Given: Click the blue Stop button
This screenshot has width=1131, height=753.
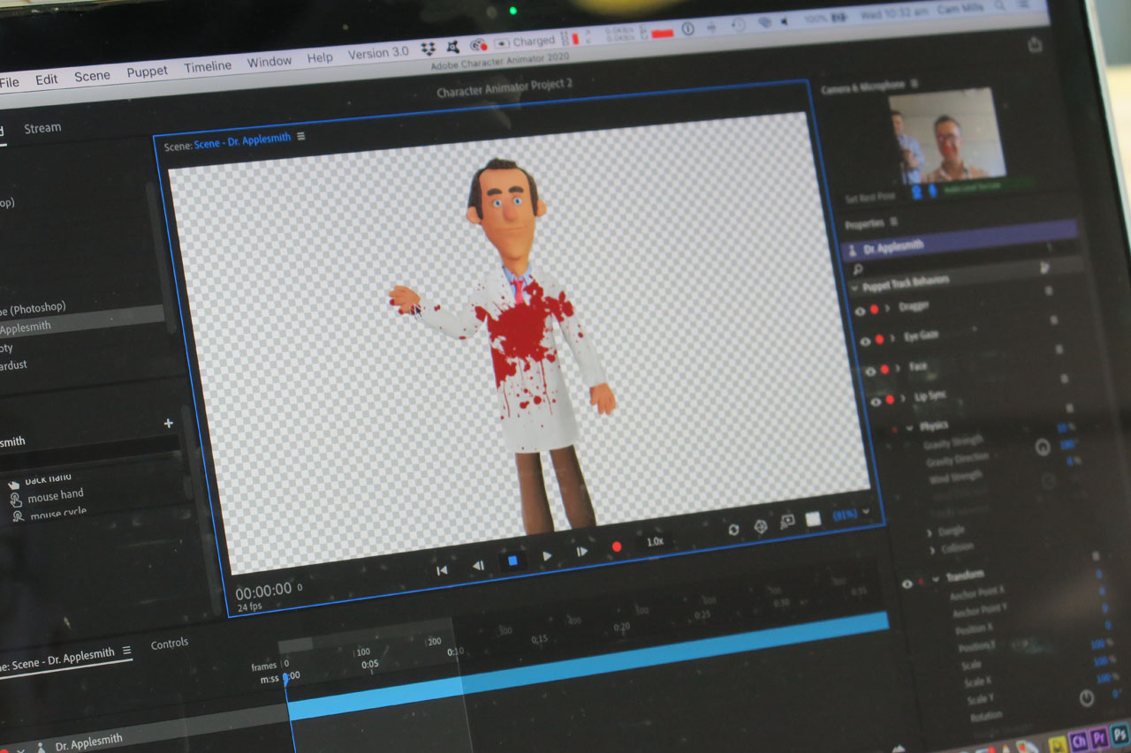Looking at the screenshot, I should coord(512,560).
